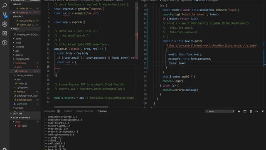This screenshot has width=266, height=150.
Task: Open the Extensions view icon
Action: (5, 33)
